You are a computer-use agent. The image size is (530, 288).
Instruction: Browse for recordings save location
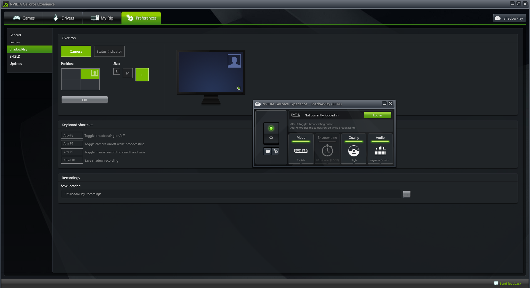click(x=407, y=194)
